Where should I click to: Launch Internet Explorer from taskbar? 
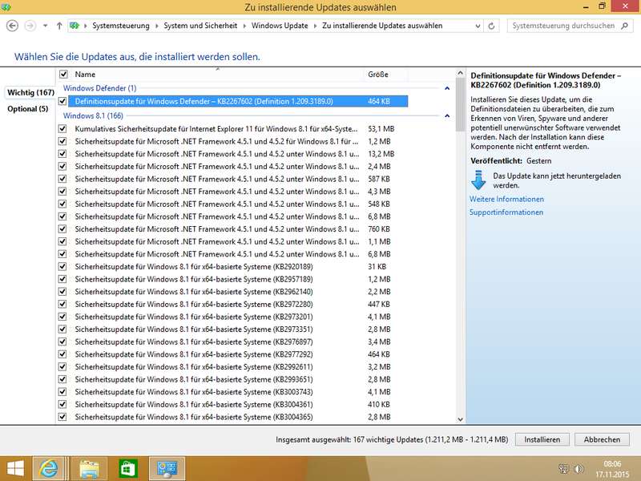48,468
